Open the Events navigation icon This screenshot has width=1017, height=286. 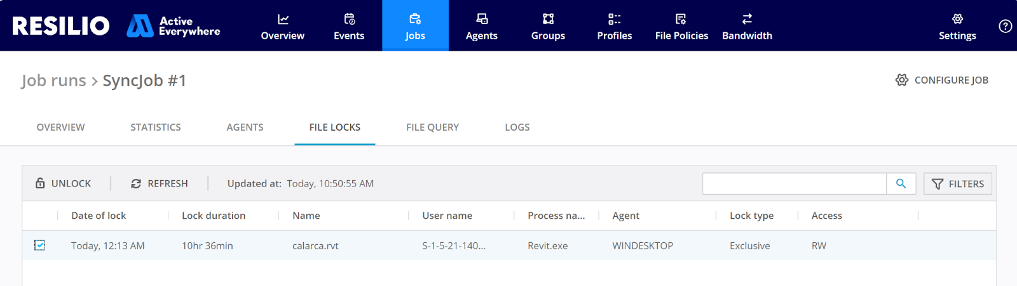pyautogui.click(x=349, y=20)
